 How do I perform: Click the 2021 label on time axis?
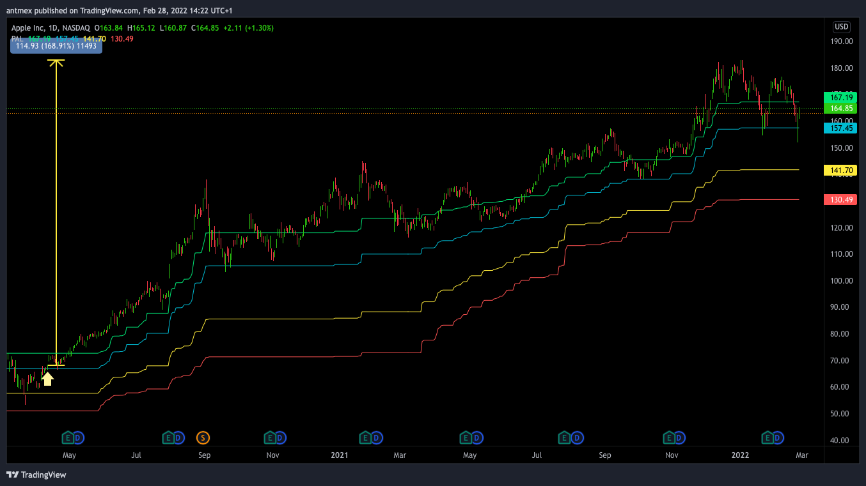339,455
